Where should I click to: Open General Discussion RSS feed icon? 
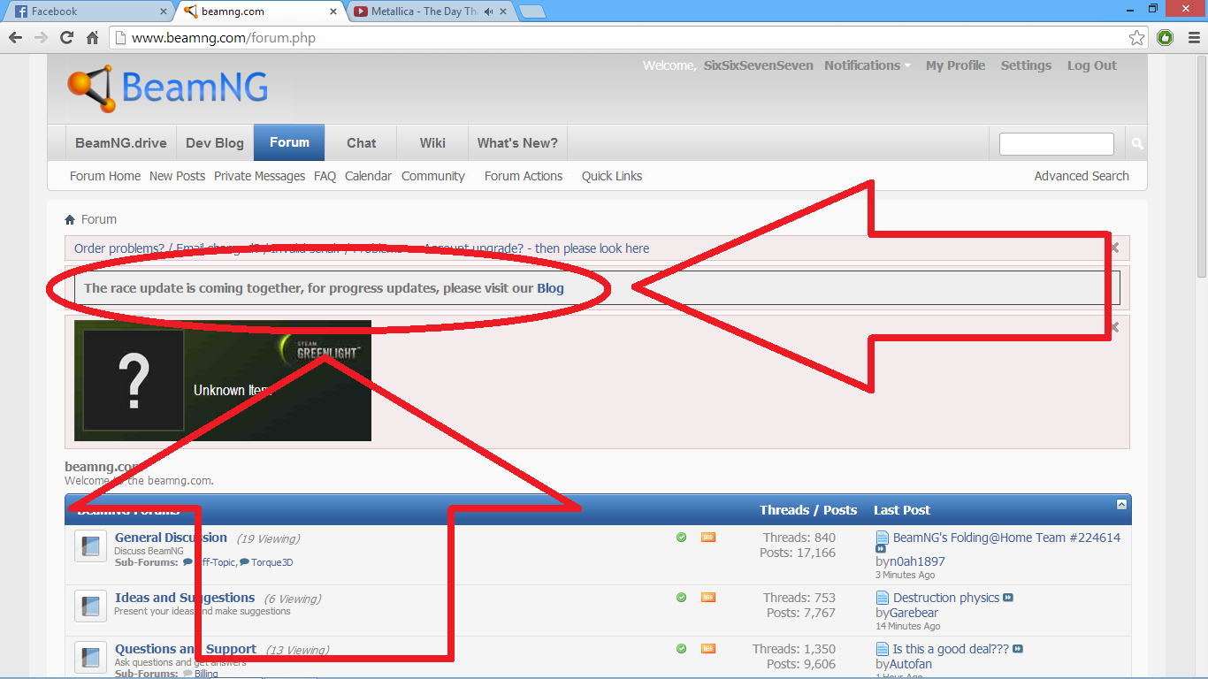708,537
